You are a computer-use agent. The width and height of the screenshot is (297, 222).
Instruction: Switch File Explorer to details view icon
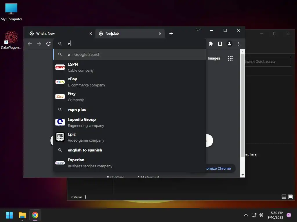point(284,197)
